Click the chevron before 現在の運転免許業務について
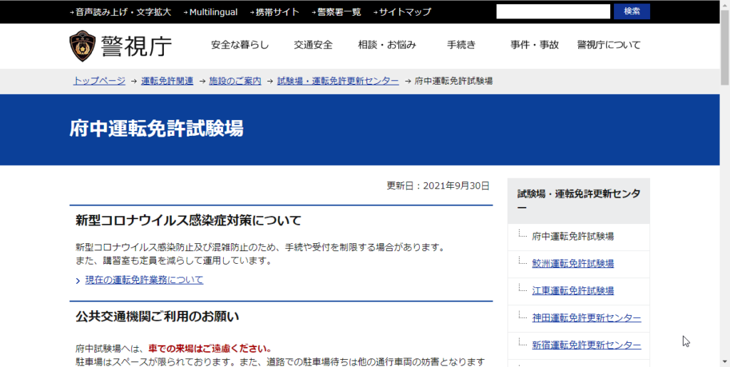Viewport: 730px width, 367px height. click(78, 281)
